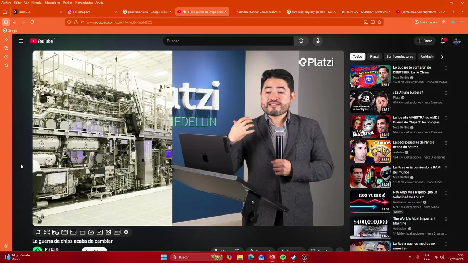Take a video screenshot with camera icon
Image resolution: width=468 pixels, height=263 pixels.
pos(109,232)
